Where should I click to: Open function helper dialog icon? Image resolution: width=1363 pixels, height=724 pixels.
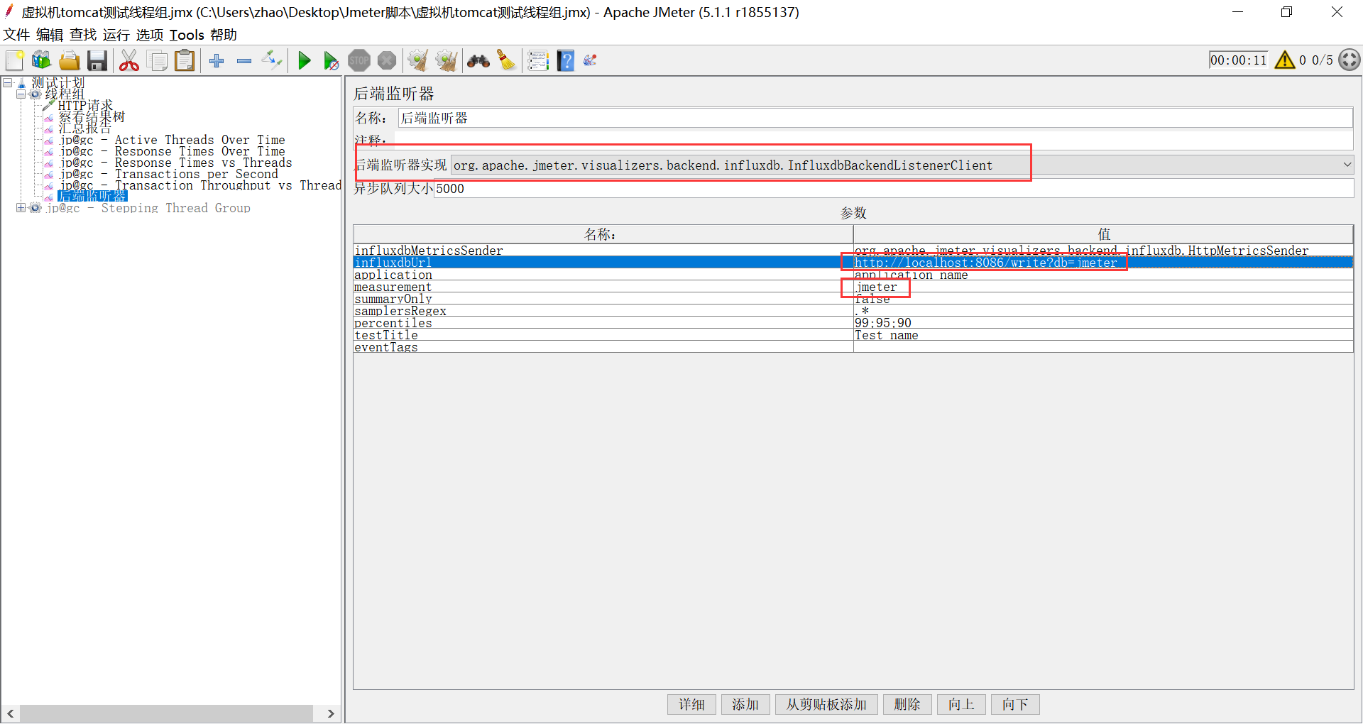click(x=539, y=61)
